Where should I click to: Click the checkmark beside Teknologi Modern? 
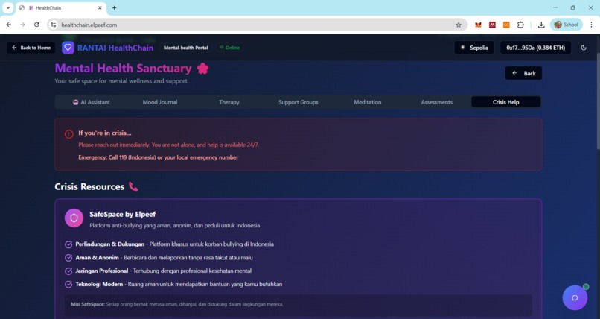[x=68, y=285]
